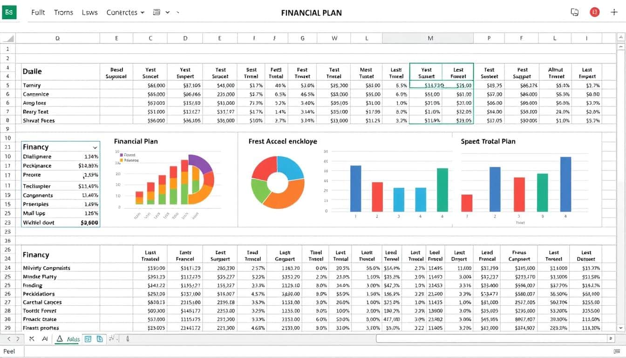Select row header 2
626x358 pixels.
pyautogui.click(x=7, y=58)
